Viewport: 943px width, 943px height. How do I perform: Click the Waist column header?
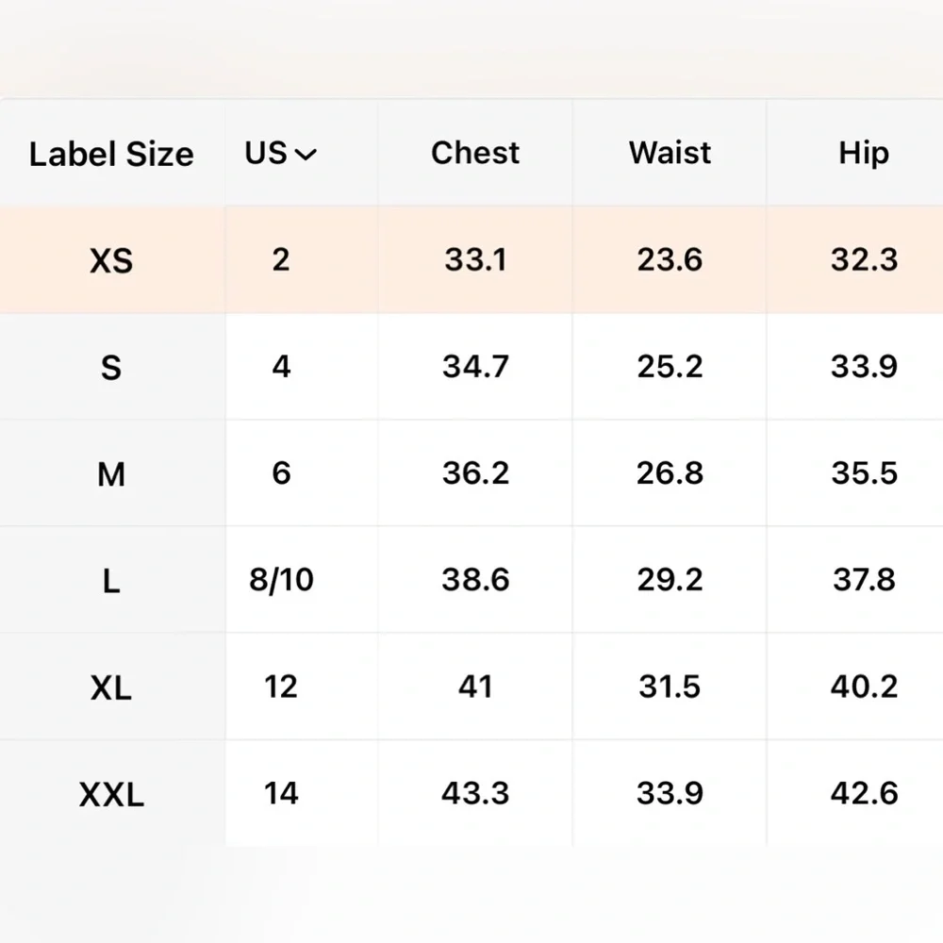click(670, 153)
